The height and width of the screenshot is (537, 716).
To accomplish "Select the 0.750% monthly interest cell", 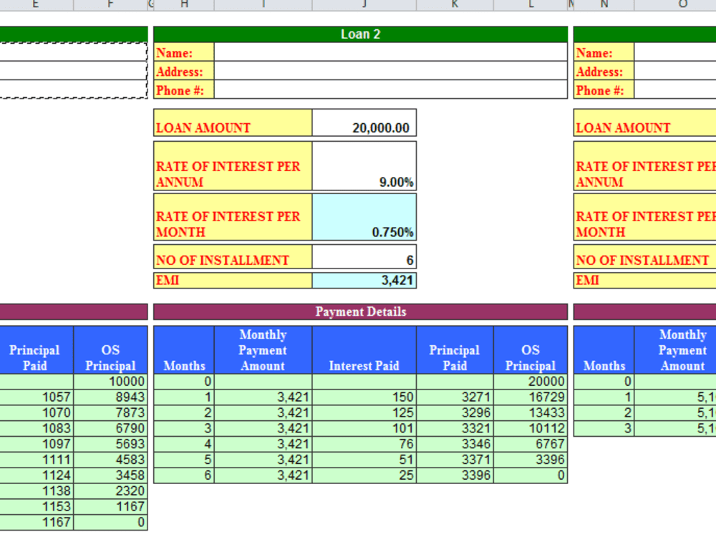I will [364, 218].
